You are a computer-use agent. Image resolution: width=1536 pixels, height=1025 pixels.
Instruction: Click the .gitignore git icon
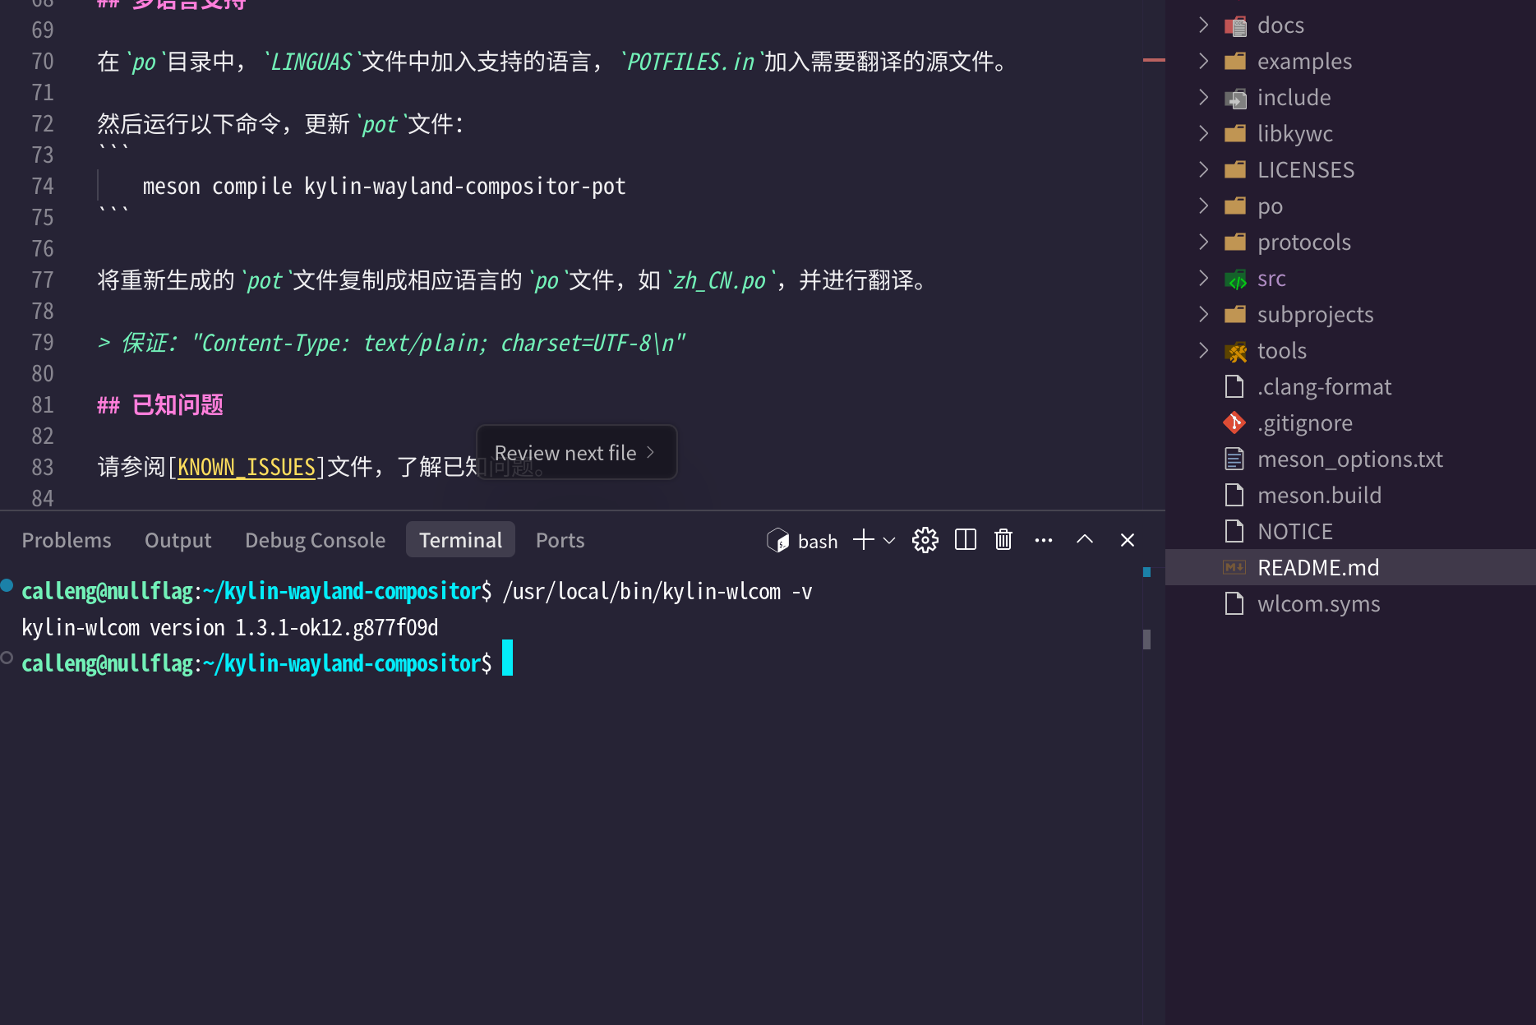tap(1234, 422)
